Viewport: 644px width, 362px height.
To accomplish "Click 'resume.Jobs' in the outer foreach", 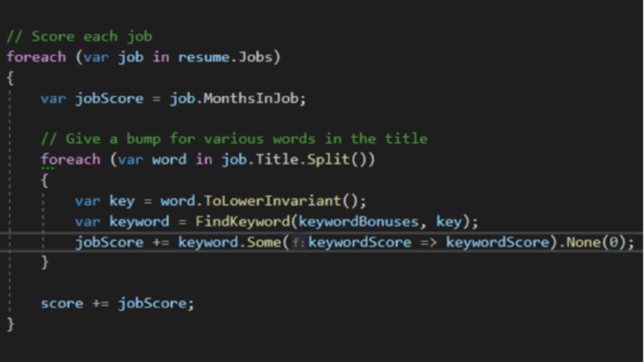I will tap(225, 57).
